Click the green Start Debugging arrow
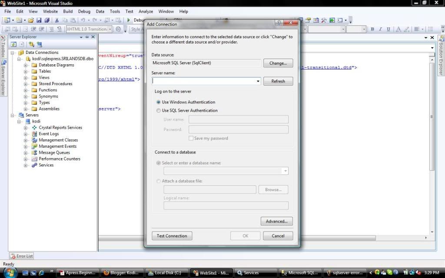This screenshot has height=278, width=445. click(x=129, y=20)
